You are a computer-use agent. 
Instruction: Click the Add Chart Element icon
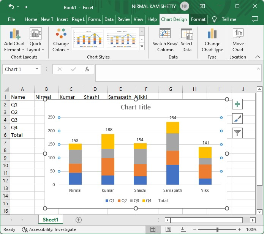click(14, 35)
